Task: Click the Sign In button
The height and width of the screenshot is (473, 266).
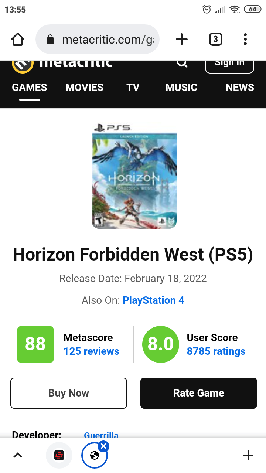Action: [x=229, y=66]
